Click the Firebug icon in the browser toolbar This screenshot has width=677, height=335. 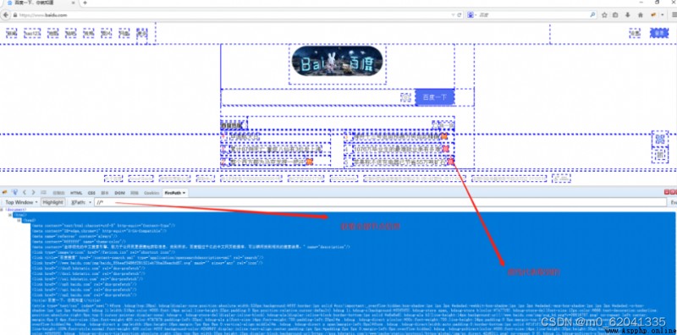pyautogui.click(x=653, y=14)
